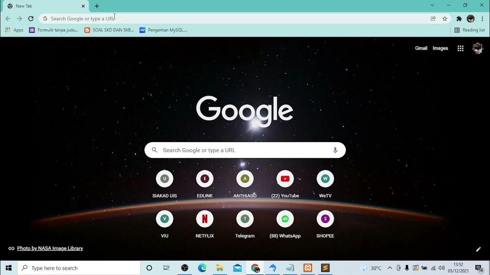
Task: Open the Reading list
Action: 470,30
